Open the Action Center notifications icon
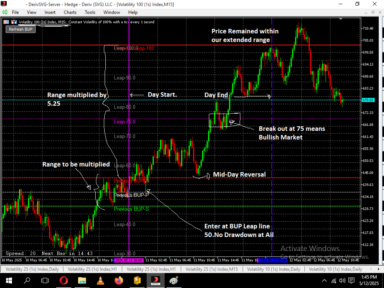Image resolution: width=384 pixels, height=288 pixels. tap(351, 280)
